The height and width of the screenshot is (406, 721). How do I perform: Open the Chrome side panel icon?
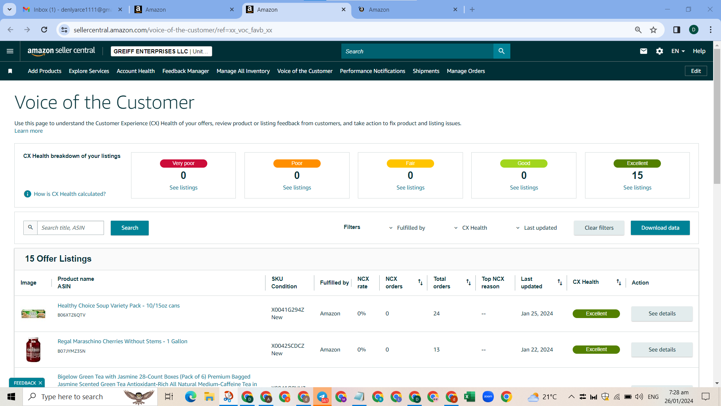[x=677, y=30]
